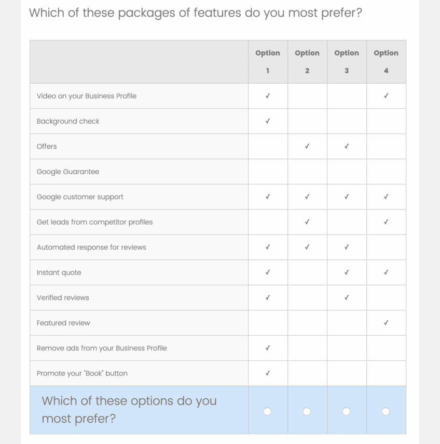This screenshot has width=440, height=444.
Task: Click the Google Guarantee row label
Action: [68, 172]
